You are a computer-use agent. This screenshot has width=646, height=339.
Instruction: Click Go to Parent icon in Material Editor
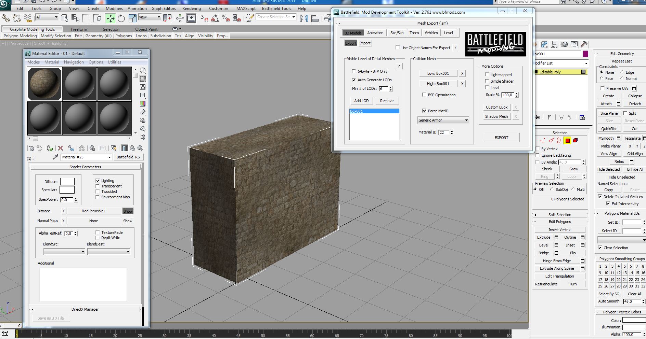(132, 148)
